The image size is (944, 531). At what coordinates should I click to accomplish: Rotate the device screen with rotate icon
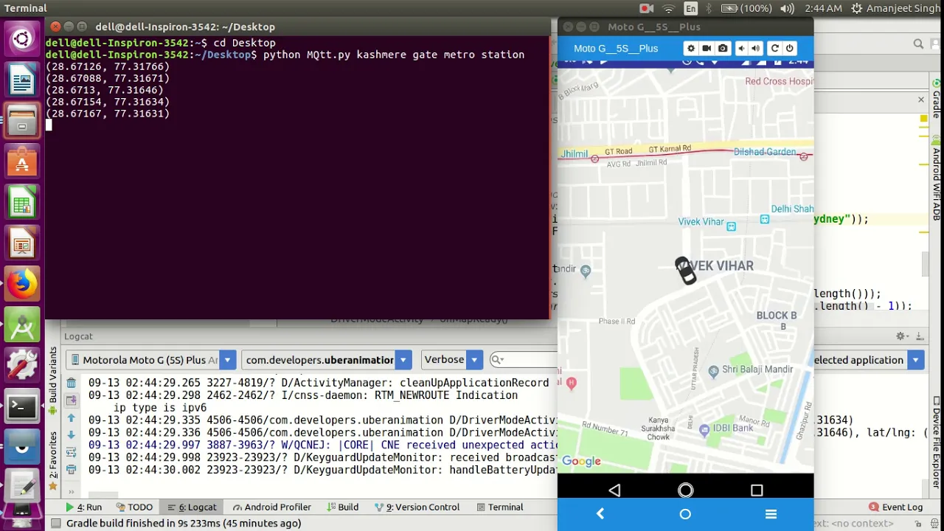[774, 48]
